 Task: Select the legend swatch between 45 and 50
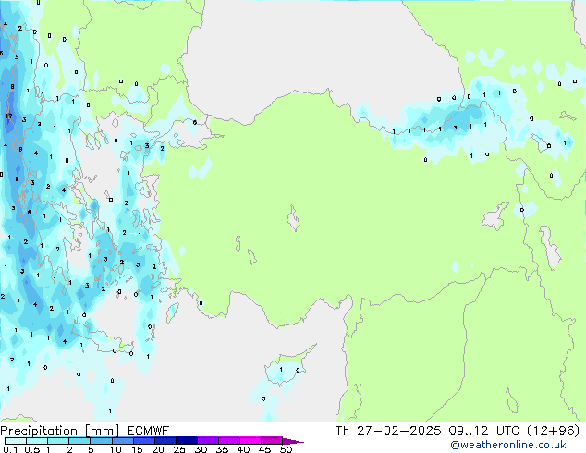[272, 441]
